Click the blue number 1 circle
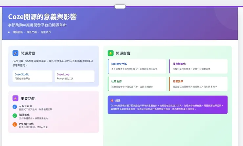Image resolution: width=243 pixels, height=146 pixels. coord(15,107)
